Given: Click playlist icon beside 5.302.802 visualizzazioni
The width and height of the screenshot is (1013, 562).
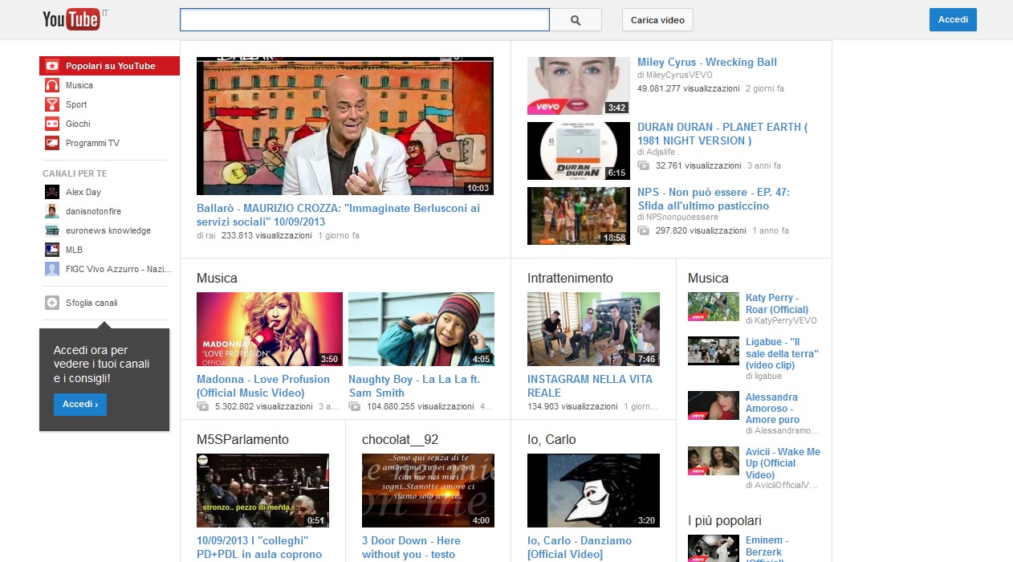Looking at the screenshot, I should (x=202, y=407).
